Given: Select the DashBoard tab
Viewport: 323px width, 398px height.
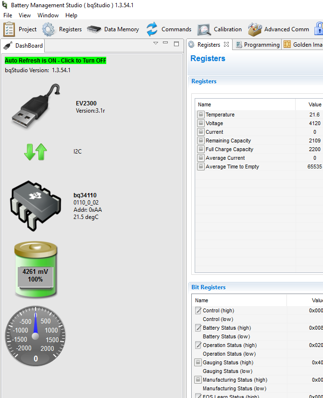Looking at the screenshot, I should click(x=23, y=46).
